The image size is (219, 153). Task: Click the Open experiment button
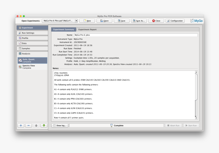[x=104, y=21]
